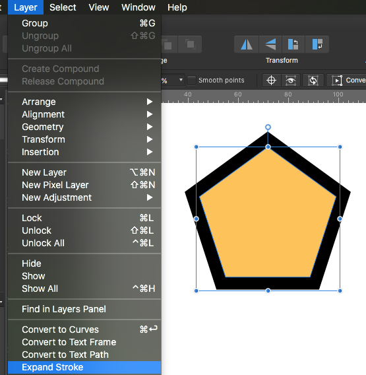Open the percentage dropdown arrow
The image size is (366, 375).
pyautogui.click(x=181, y=80)
